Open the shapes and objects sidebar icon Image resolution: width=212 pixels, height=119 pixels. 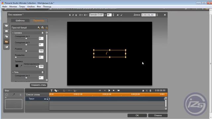(x=6, y=36)
